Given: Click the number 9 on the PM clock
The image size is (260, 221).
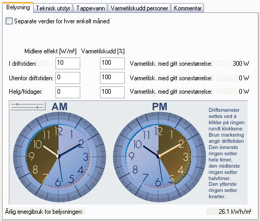Looking at the screenshot, I should pyautogui.click(x=131, y=156).
